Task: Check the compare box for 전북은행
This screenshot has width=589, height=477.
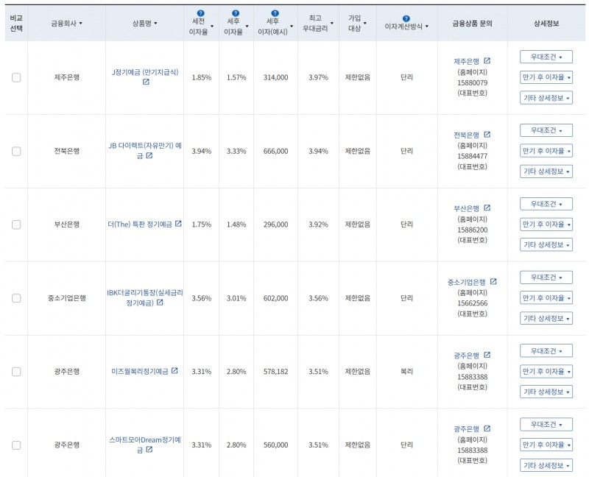Action: [x=16, y=151]
